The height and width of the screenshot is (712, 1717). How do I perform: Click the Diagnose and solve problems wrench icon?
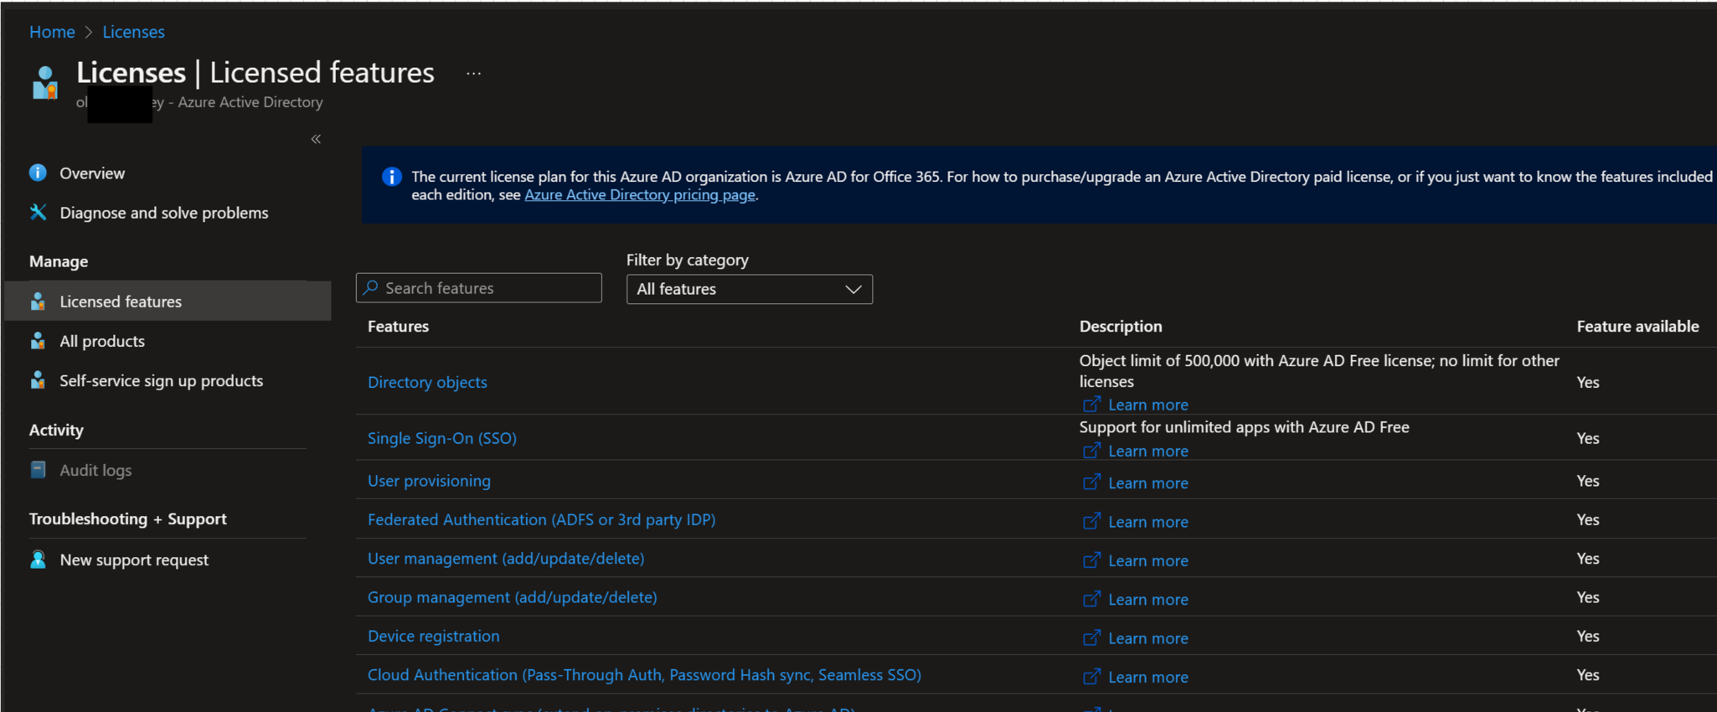[38, 212]
